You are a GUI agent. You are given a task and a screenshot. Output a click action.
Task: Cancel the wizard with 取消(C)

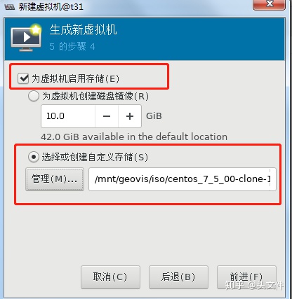click(110, 277)
